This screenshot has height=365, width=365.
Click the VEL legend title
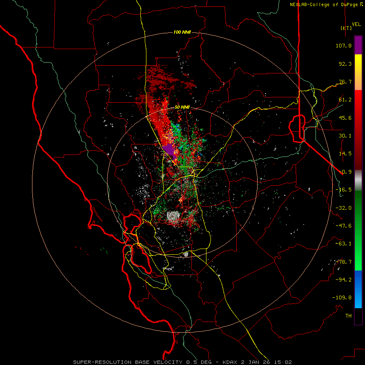pos(356,24)
